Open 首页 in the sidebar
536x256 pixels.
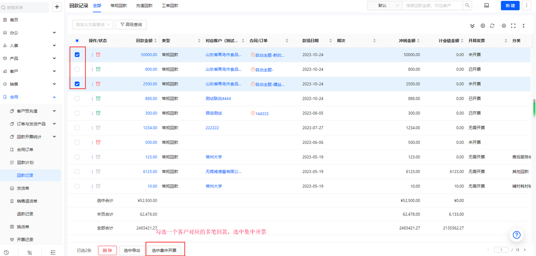tap(14, 20)
